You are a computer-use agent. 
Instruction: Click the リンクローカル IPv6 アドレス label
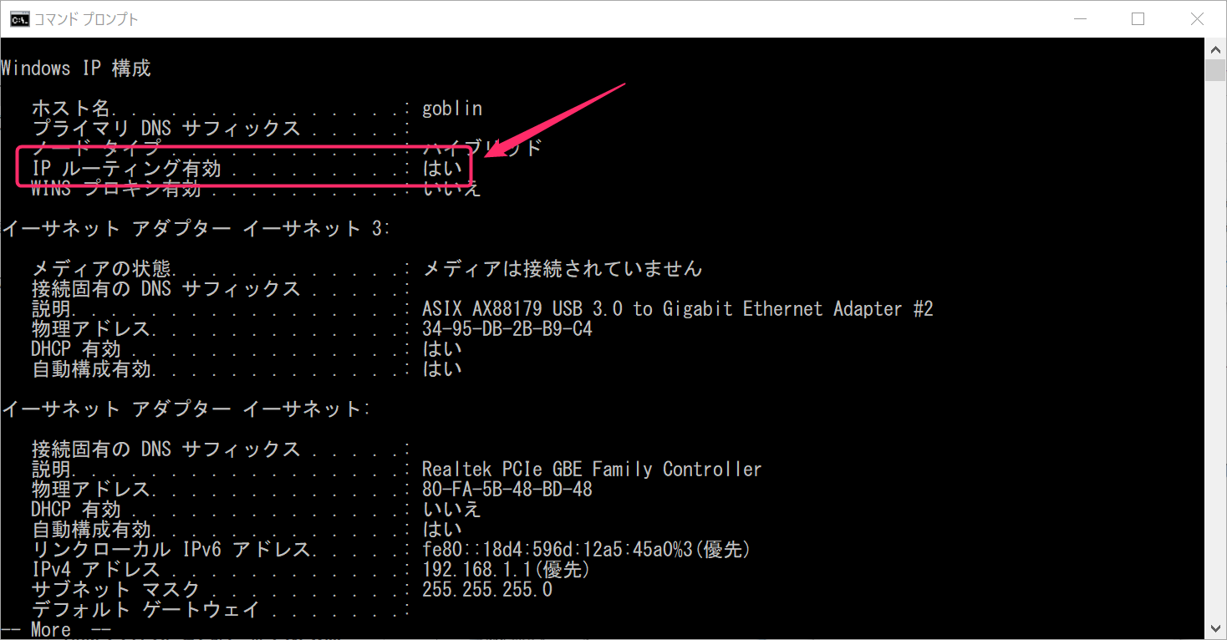coord(171,550)
